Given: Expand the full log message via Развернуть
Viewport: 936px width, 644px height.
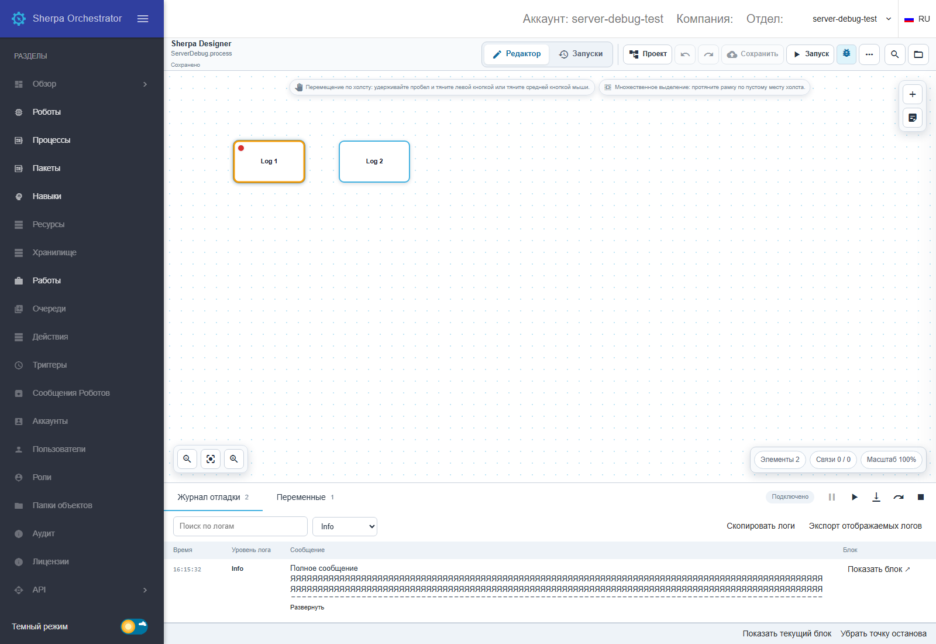Looking at the screenshot, I should [307, 607].
